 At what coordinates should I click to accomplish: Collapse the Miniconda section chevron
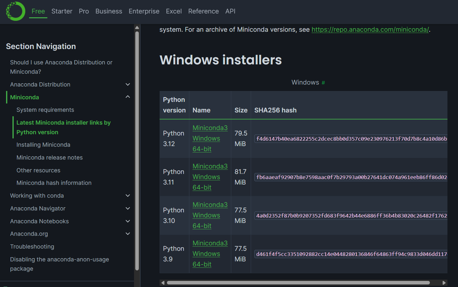click(128, 97)
